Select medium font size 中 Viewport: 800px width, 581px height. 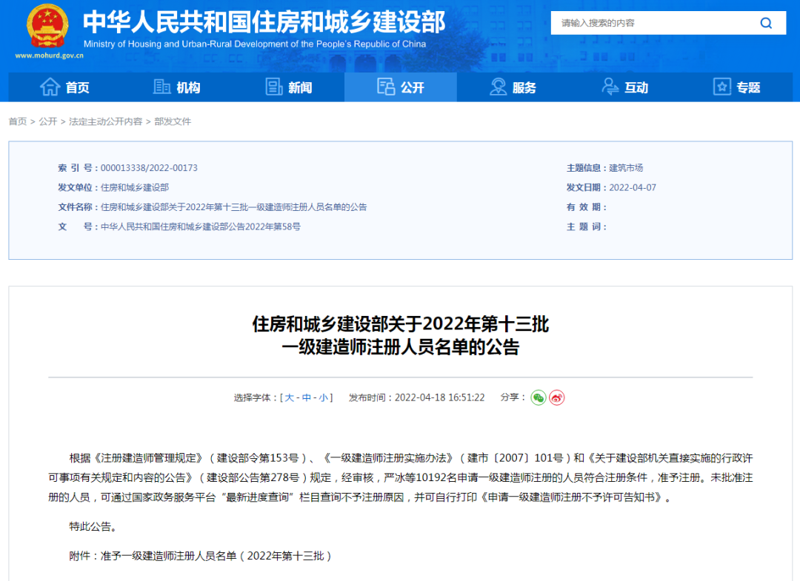[306, 397]
